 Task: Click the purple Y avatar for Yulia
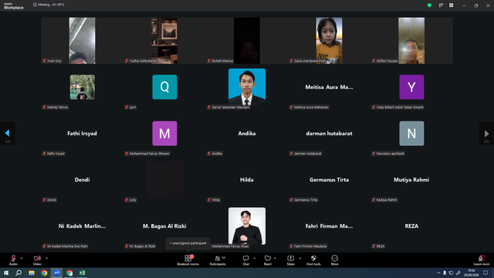411,87
